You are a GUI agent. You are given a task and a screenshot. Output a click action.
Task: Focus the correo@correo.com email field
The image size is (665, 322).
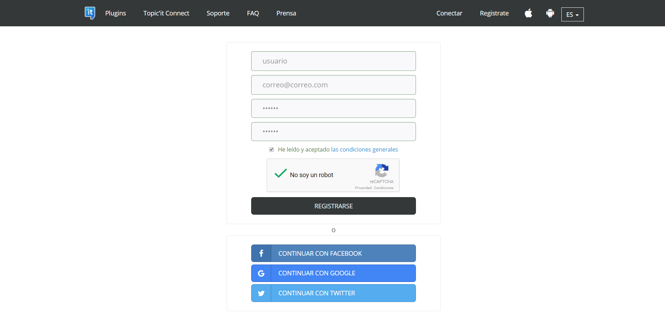pyautogui.click(x=333, y=85)
